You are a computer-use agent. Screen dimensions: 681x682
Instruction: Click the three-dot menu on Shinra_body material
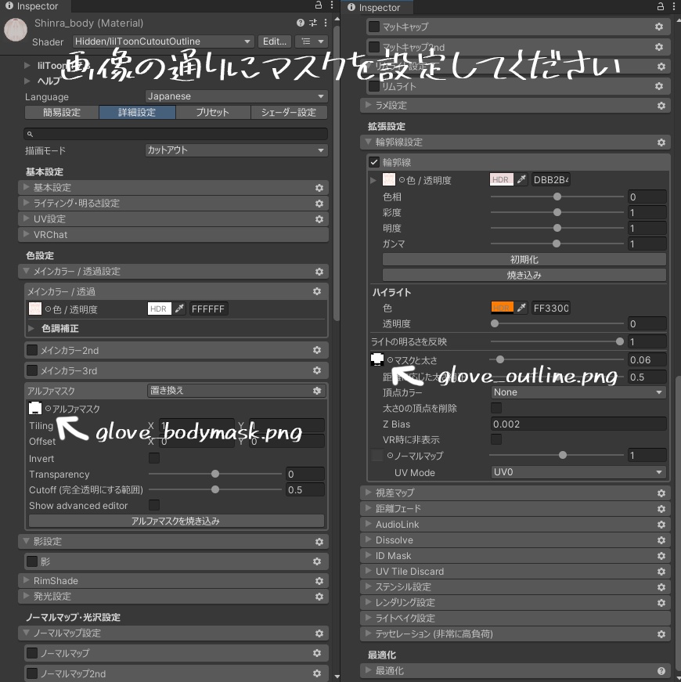(x=324, y=23)
